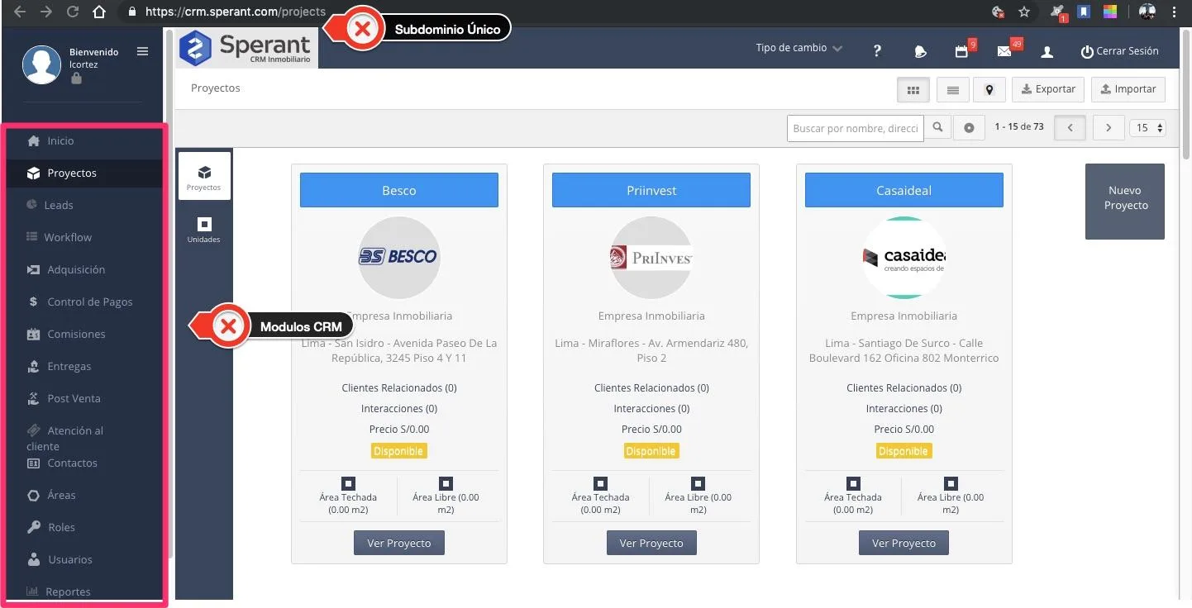
Task: Click the Importar button
Action: point(1128,90)
